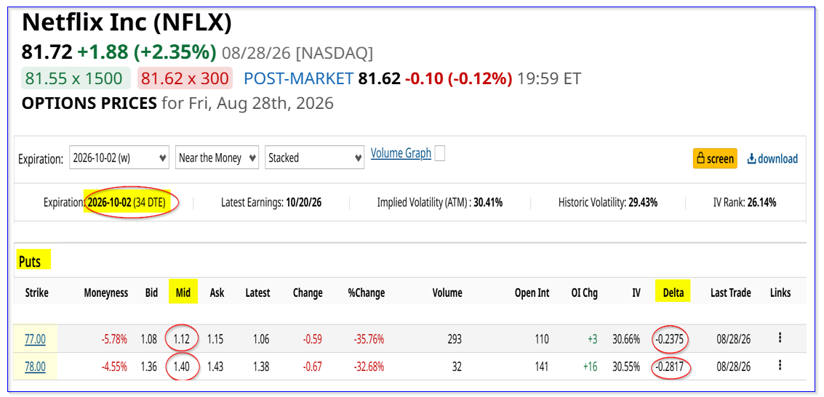Click the Links column header
Image resolution: width=824 pixels, height=397 pixels.
(x=780, y=292)
